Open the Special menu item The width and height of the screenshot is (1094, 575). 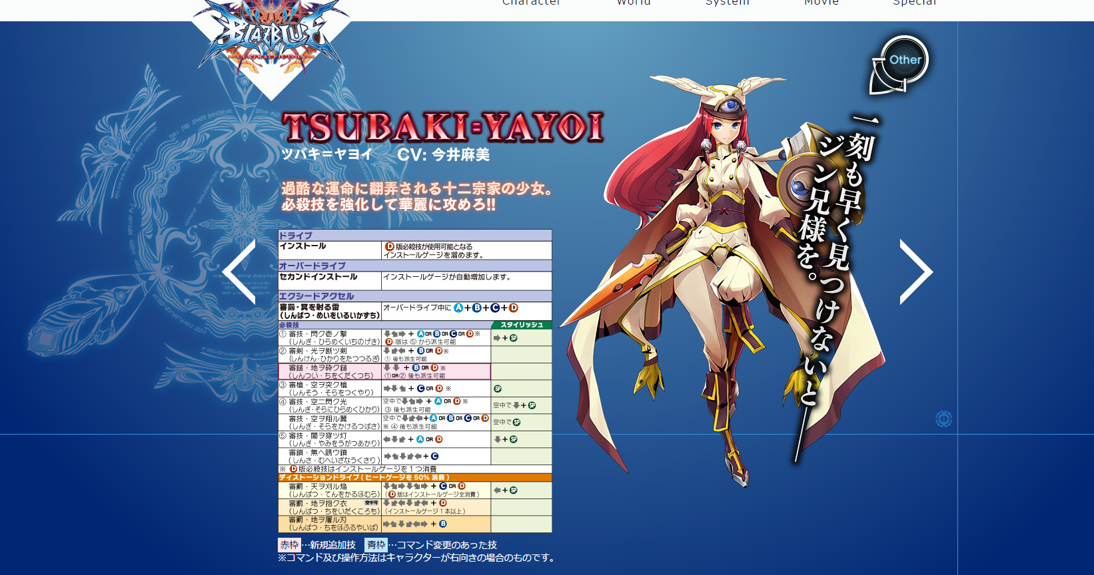[x=915, y=3]
